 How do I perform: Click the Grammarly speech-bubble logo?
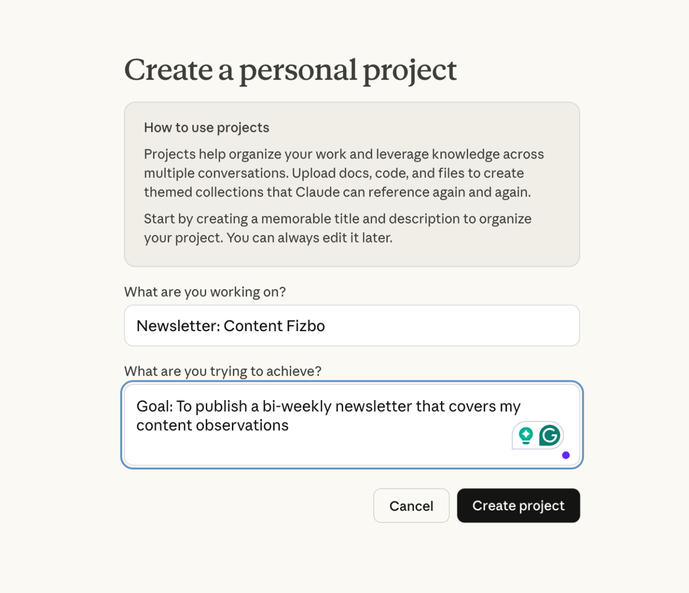(551, 435)
